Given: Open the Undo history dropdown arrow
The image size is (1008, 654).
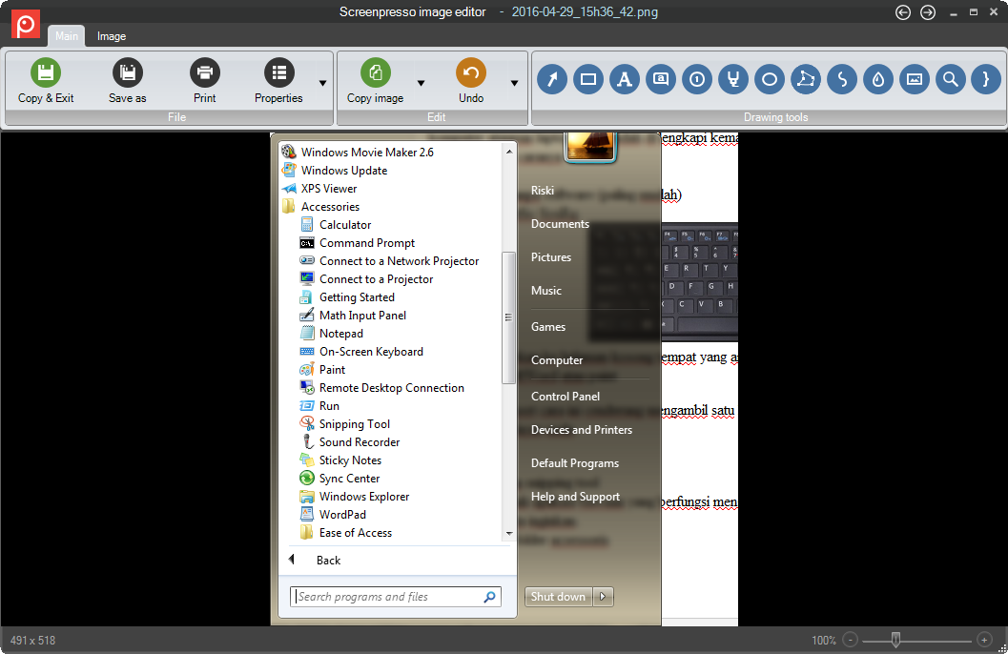Looking at the screenshot, I should click(514, 83).
